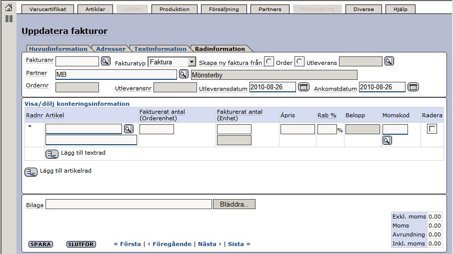Open the Hjälp menu
Viewport: 454px width, 254px height.
click(400, 9)
